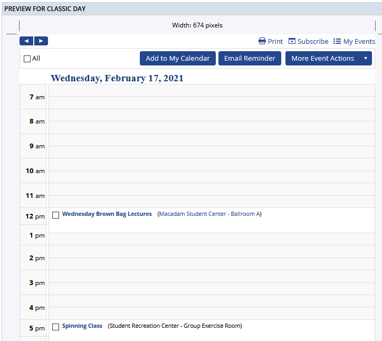This screenshot has width=382, height=341.
Task: Go to previous day arrow button
Action: pos(27,41)
